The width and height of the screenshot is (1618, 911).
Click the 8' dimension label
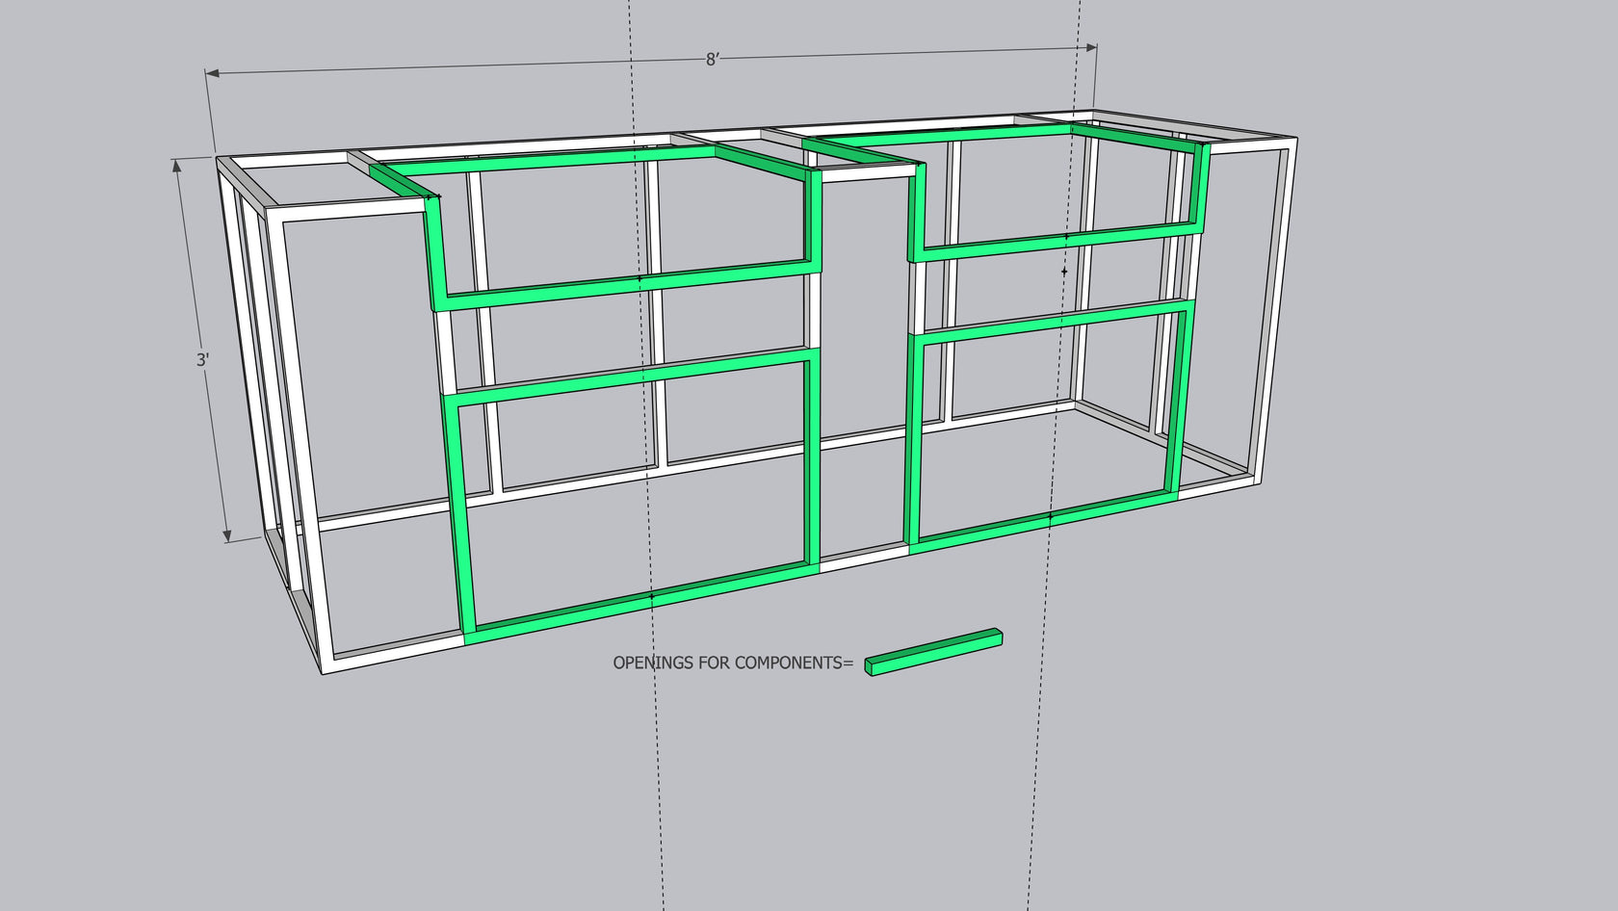pyautogui.click(x=712, y=60)
